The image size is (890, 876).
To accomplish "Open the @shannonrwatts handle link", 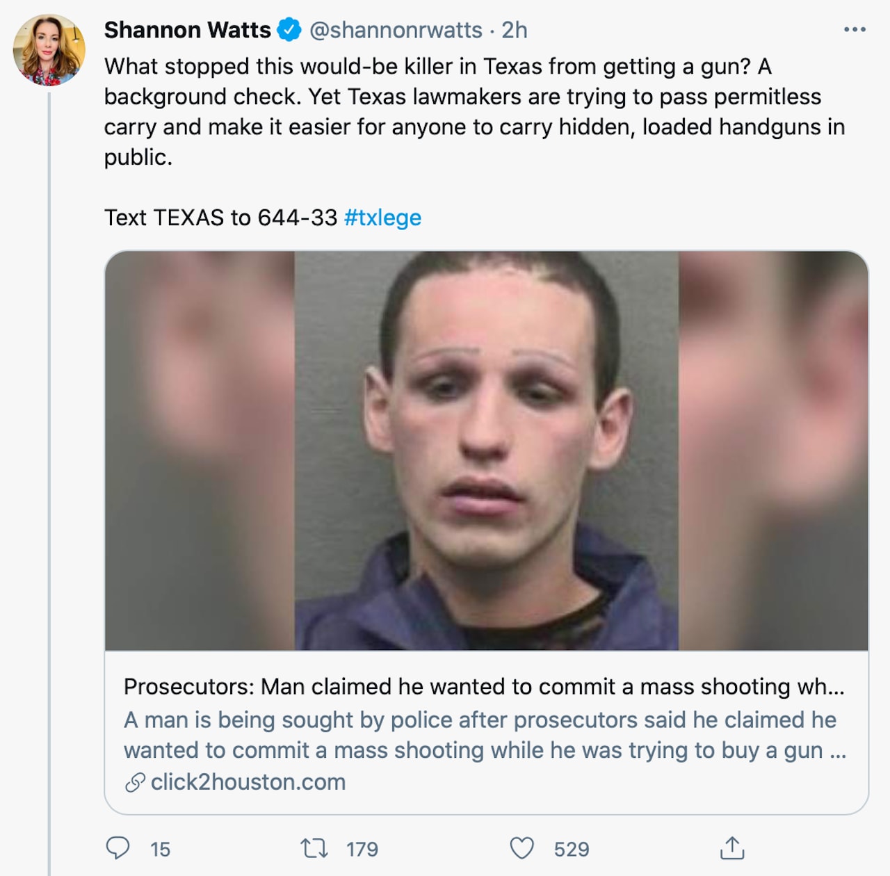I will tap(396, 30).
